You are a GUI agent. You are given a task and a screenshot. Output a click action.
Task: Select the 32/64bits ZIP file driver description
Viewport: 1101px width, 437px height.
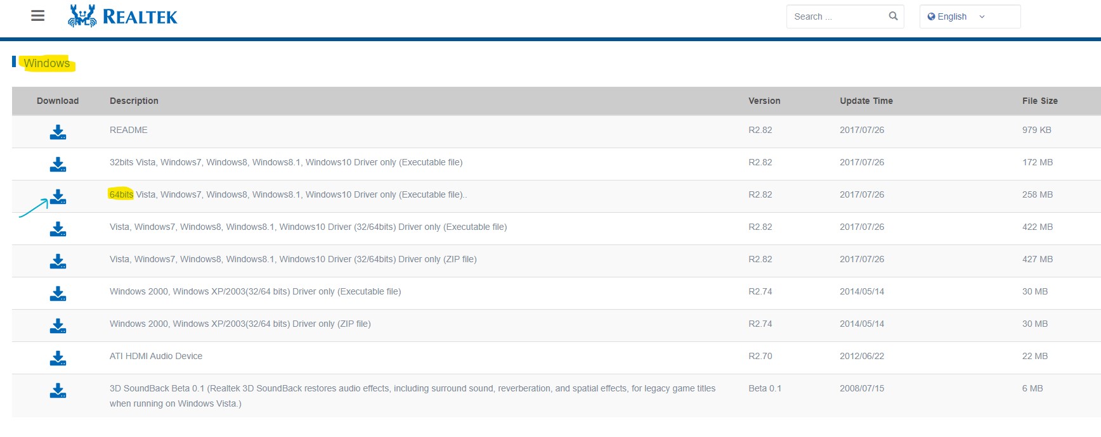click(293, 259)
